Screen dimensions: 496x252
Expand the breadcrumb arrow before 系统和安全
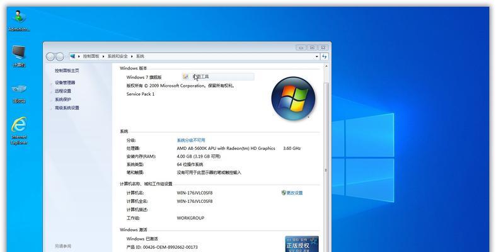point(103,56)
